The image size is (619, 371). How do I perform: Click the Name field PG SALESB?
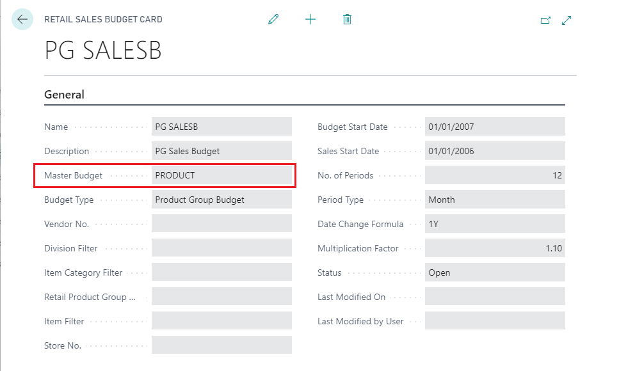(221, 127)
